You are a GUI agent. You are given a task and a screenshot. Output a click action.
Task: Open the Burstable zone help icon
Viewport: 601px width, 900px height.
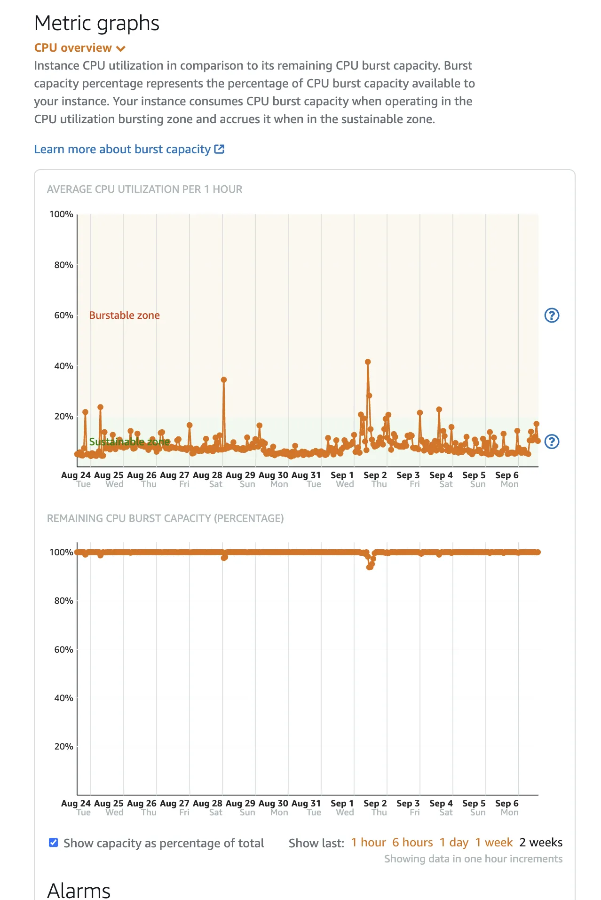(x=552, y=316)
